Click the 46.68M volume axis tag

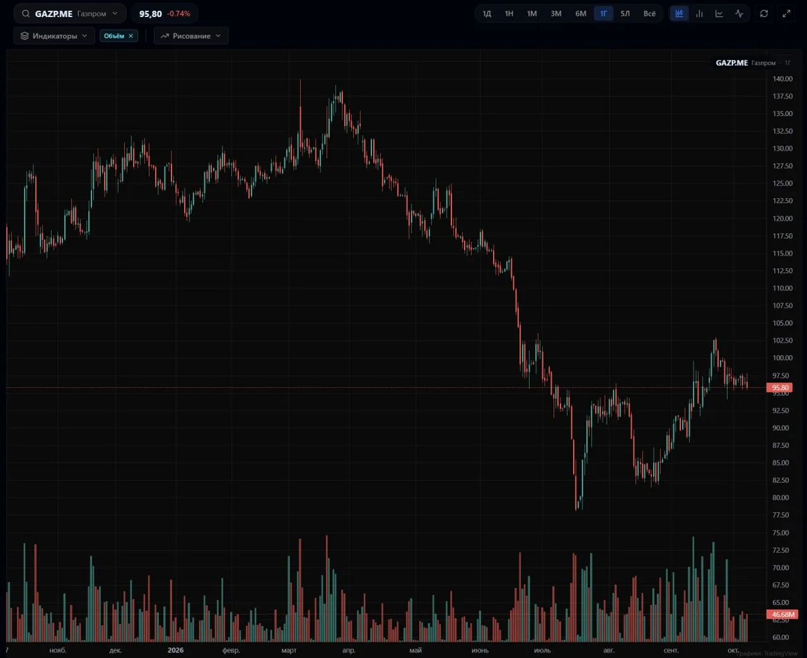(x=783, y=614)
